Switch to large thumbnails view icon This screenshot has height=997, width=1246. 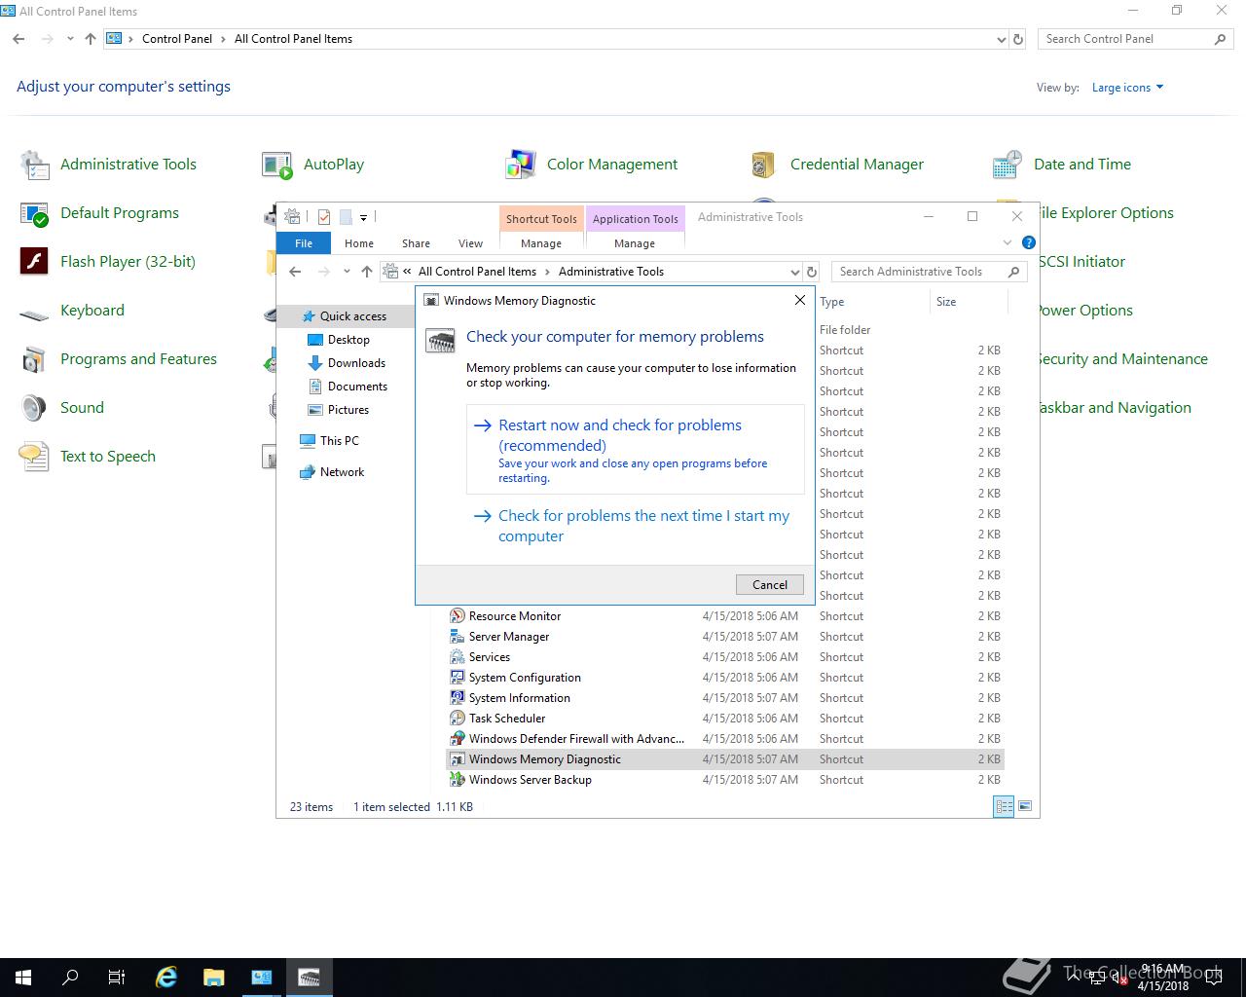click(1024, 806)
